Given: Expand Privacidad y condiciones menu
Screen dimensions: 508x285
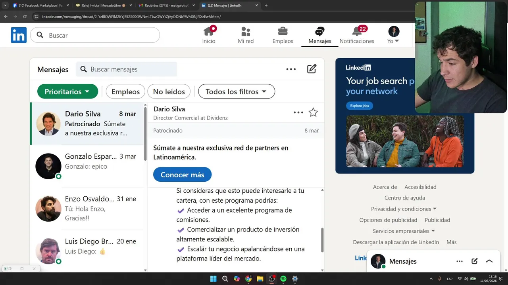Looking at the screenshot, I should [x=404, y=209].
